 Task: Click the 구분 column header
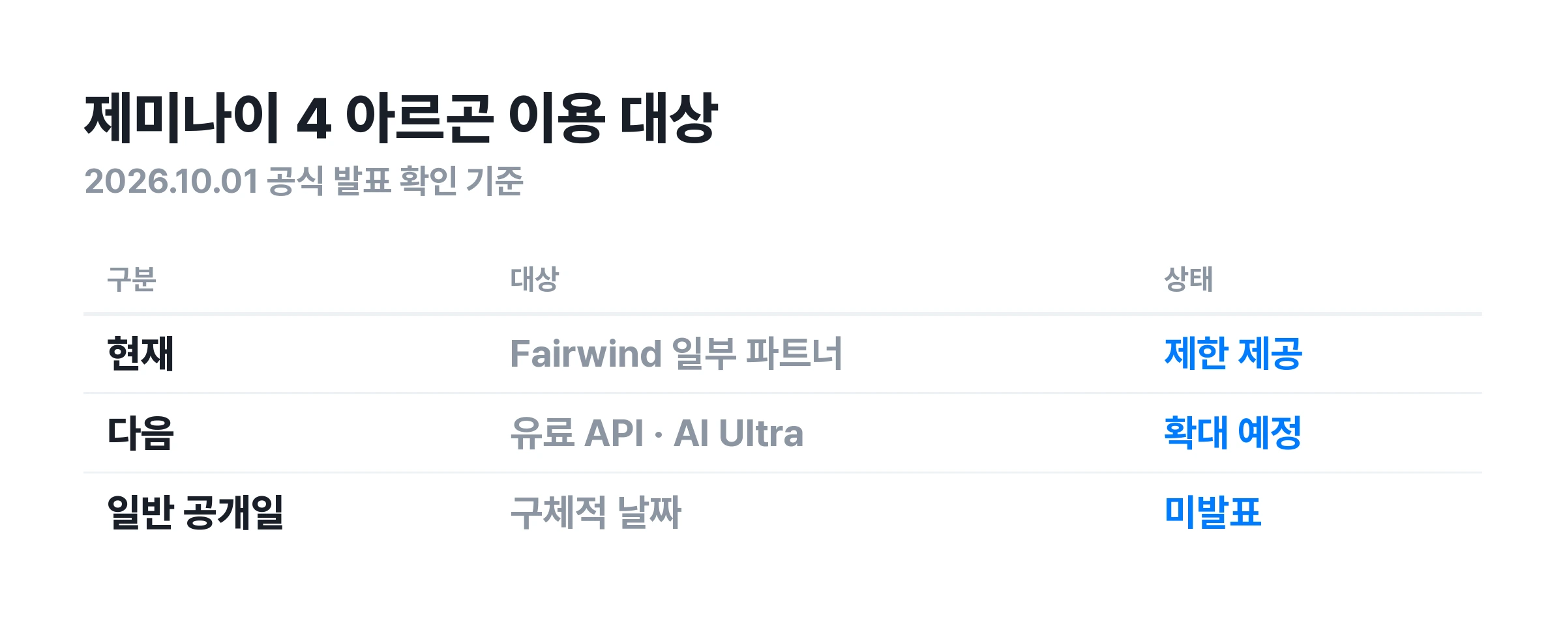tap(132, 279)
